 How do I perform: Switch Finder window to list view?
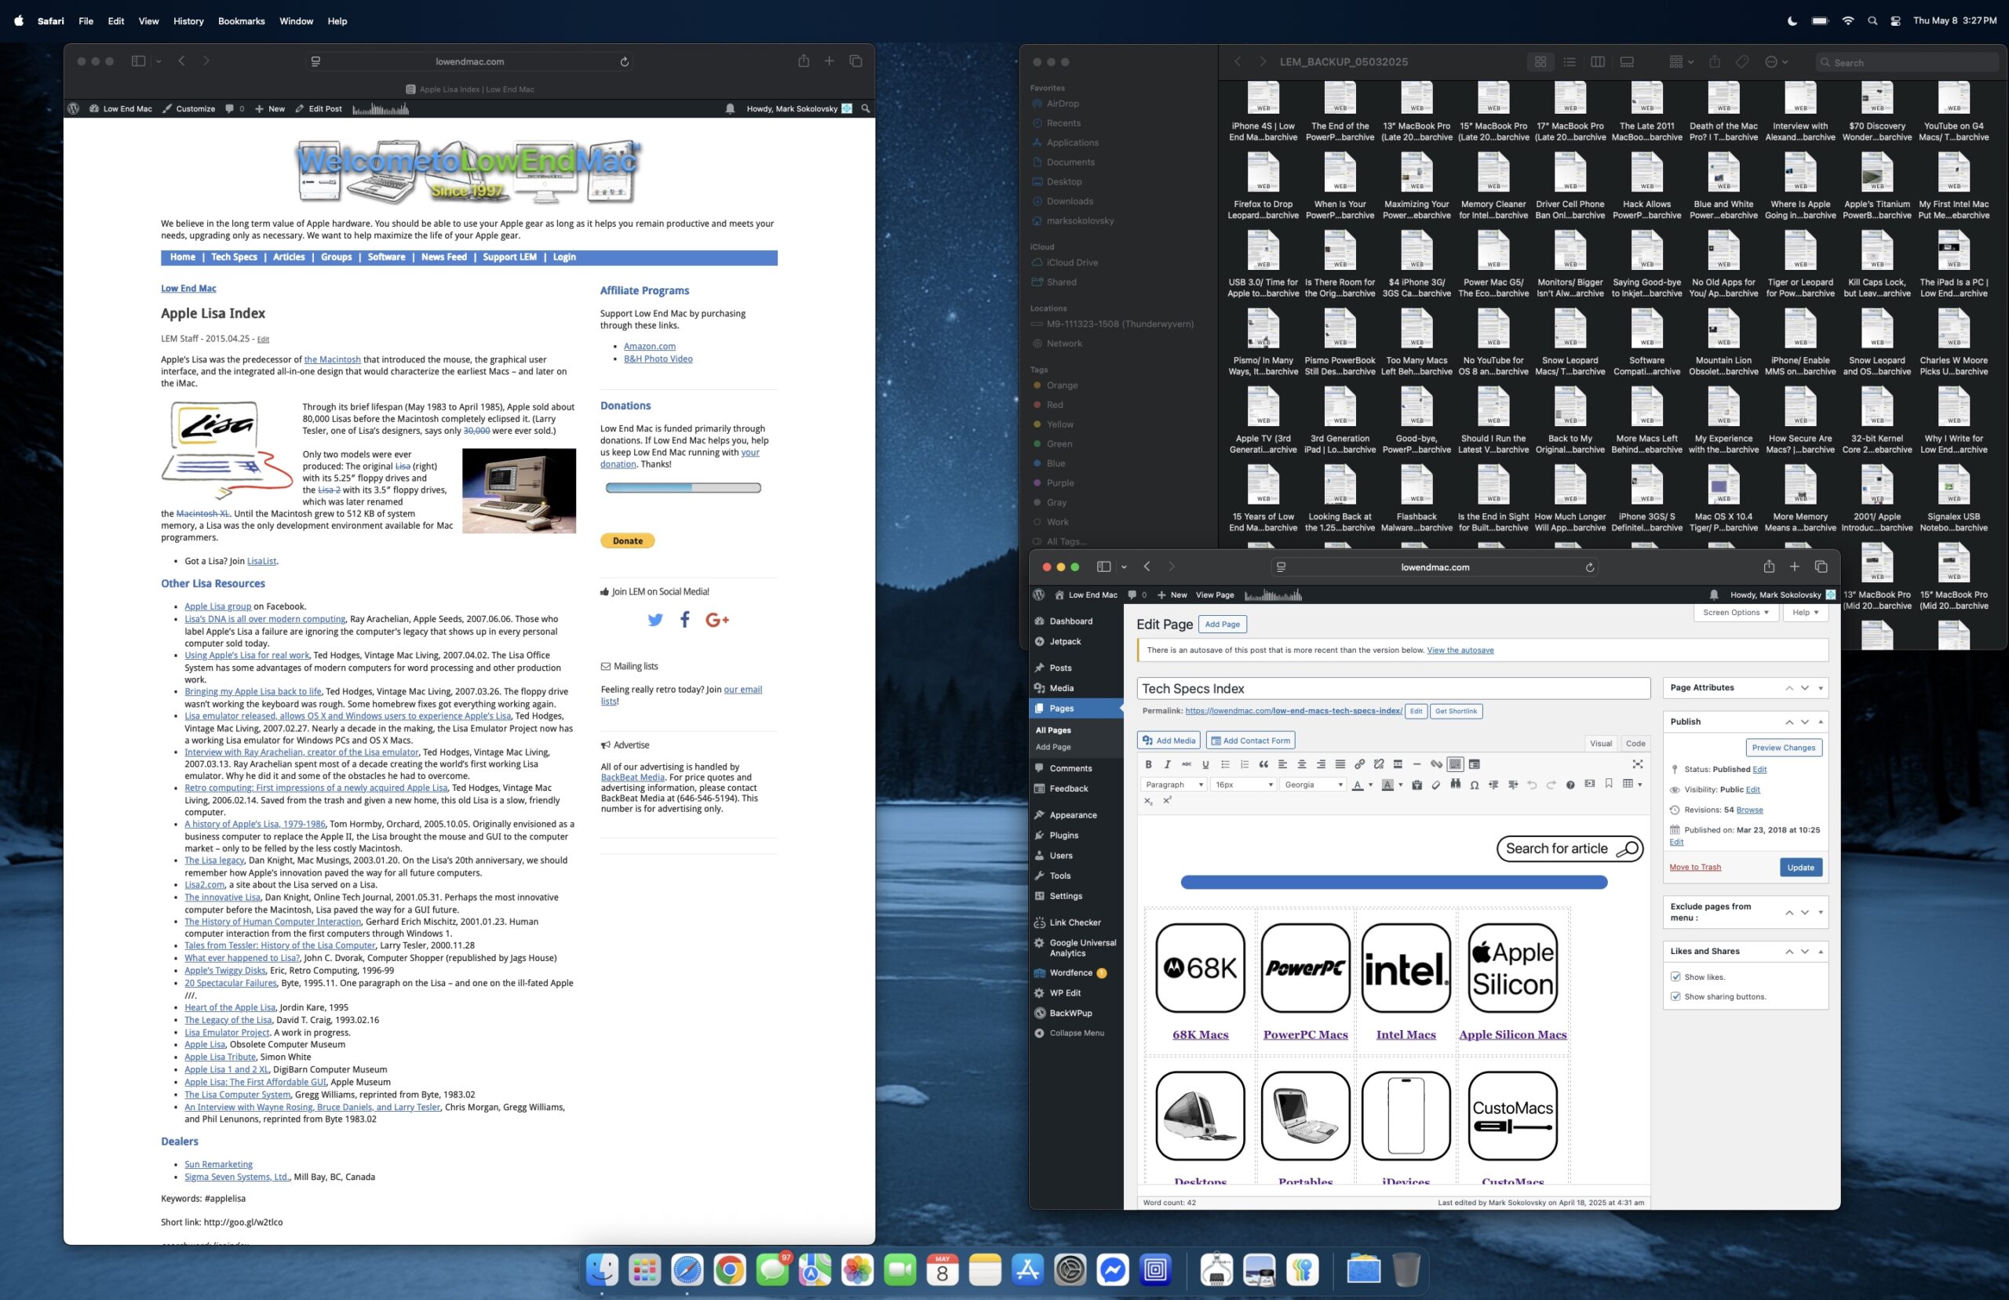[1570, 62]
